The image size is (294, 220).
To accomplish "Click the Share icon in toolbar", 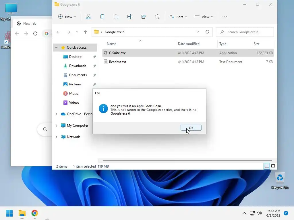I will click(x=144, y=17).
